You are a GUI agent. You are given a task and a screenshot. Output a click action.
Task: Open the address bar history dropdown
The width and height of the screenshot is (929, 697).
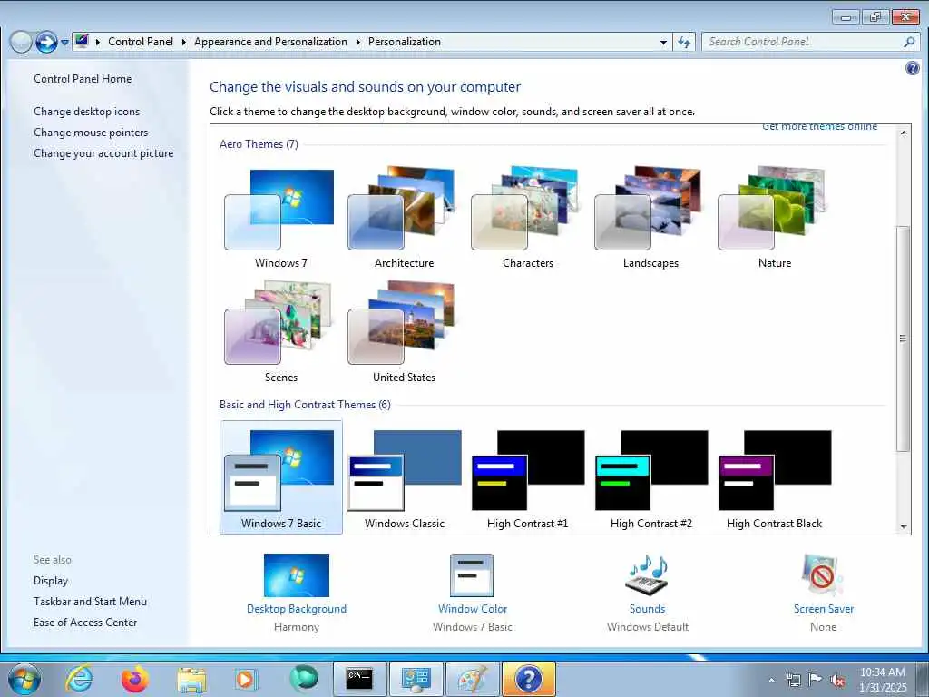tap(663, 42)
